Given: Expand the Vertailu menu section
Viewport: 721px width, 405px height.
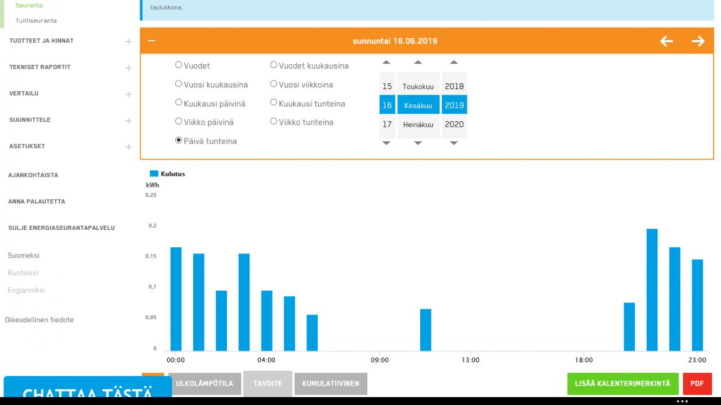Looking at the screenshot, I should pyautogui.click(x=128, y=94).
